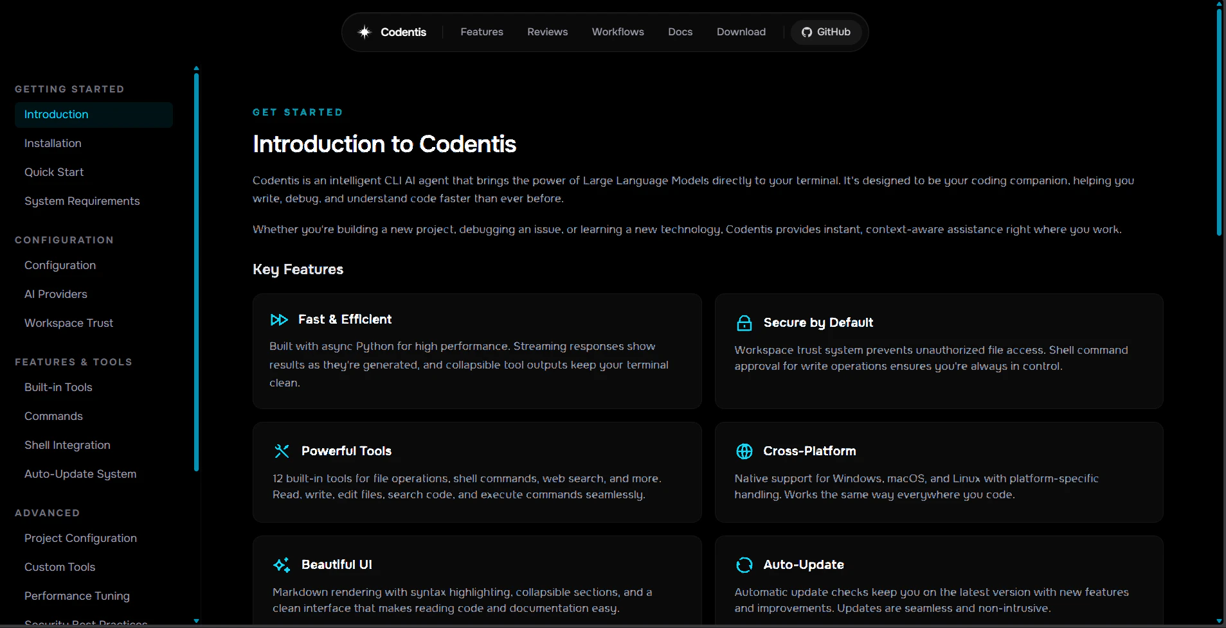Click the 'GETTING STARTED' sidebar section header
The height and width of the screenshot is (628, 1226).
(x=69, y=89)
